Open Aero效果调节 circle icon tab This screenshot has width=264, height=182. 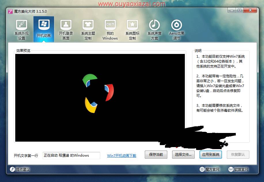click(x=176, y=29)
